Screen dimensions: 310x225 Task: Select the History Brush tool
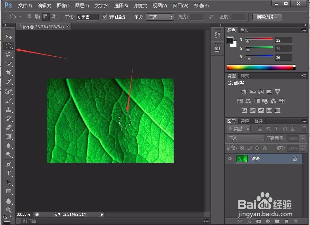pos(9,118)
